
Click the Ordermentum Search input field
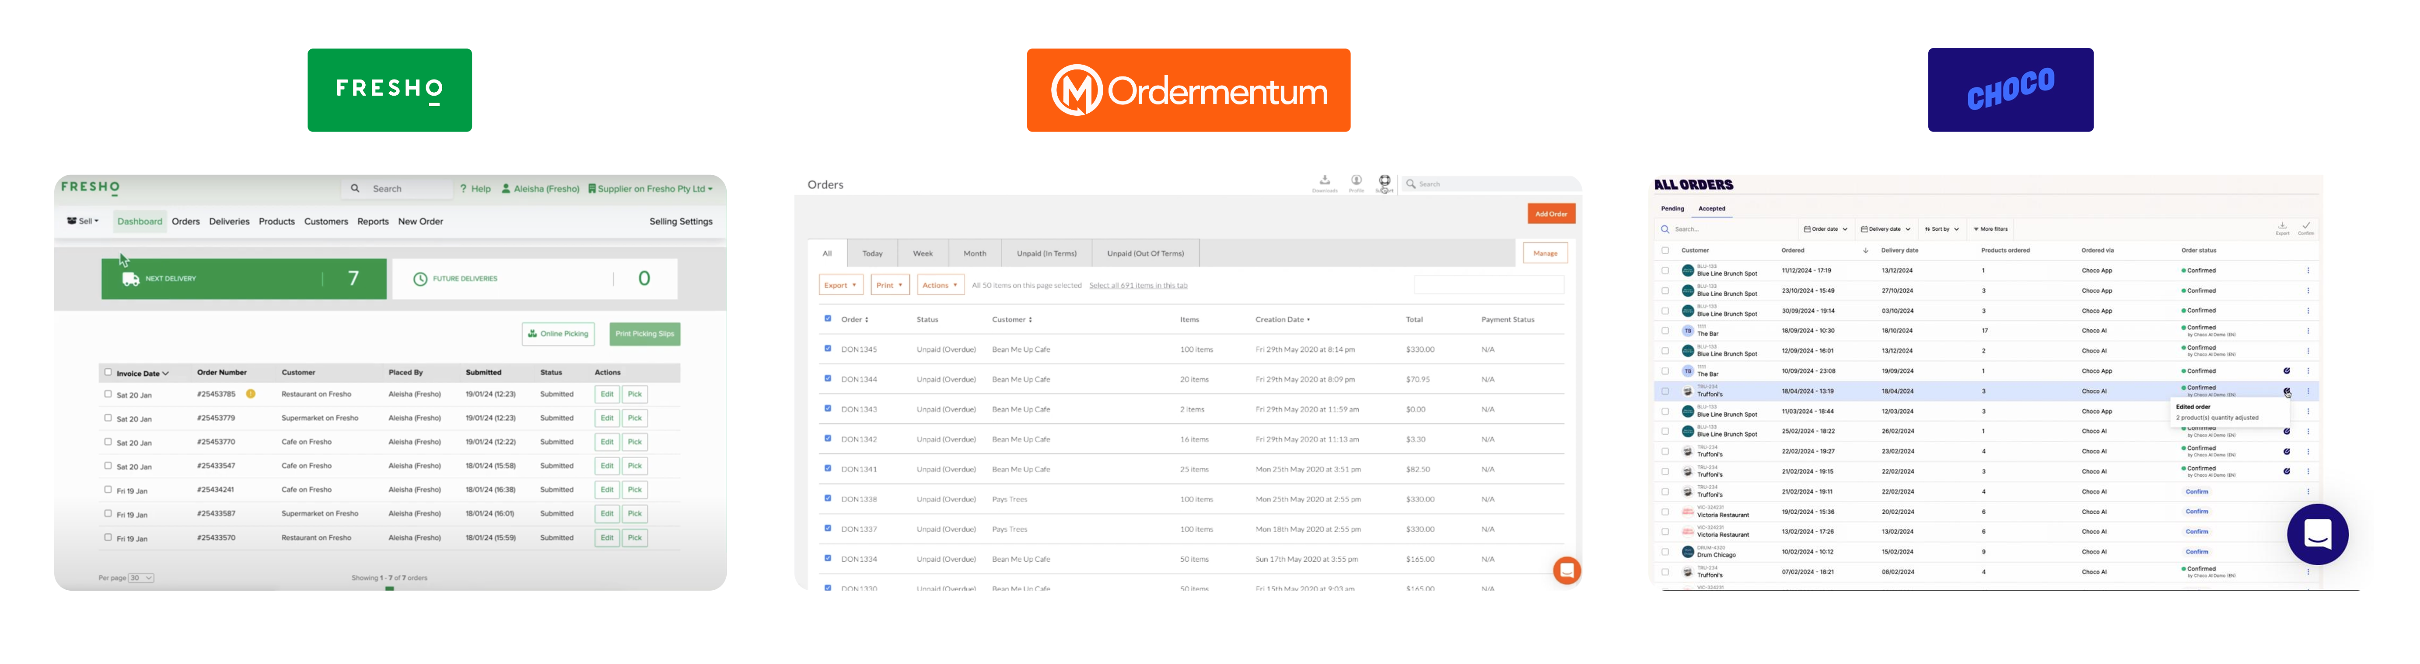(1491, 184)
